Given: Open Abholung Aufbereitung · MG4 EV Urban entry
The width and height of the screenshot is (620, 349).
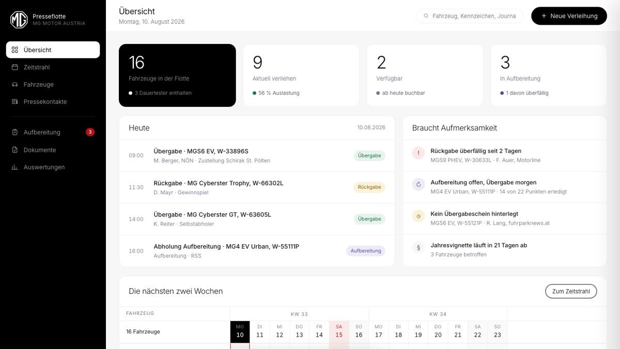Looking at the screenshot, I should tap(257, 251).
